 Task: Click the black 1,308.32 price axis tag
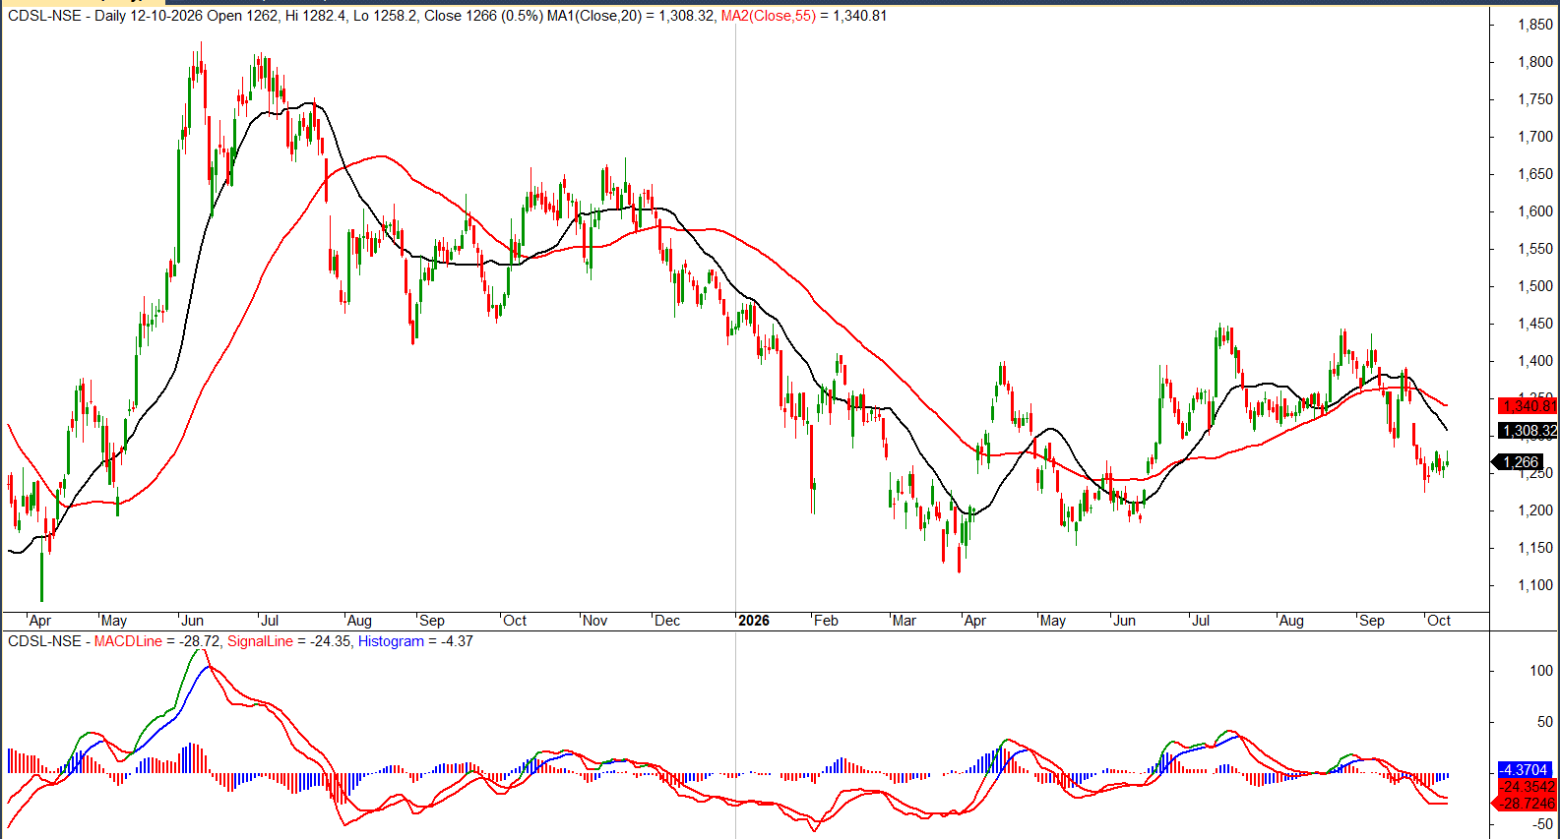(1528, 431)
